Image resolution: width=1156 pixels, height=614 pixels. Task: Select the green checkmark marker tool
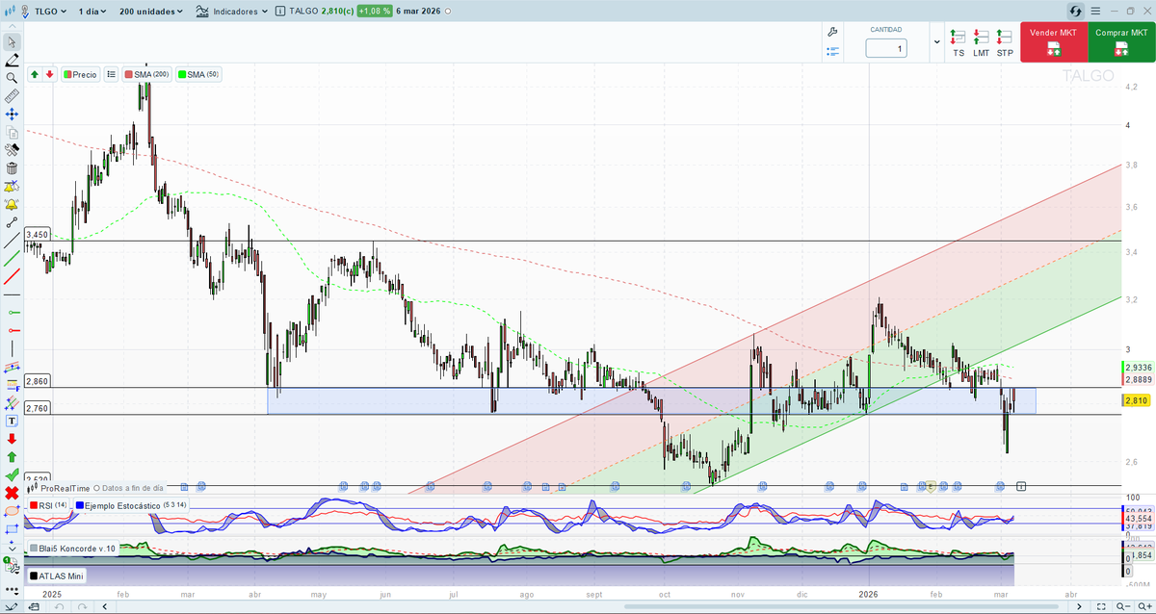click(12, 475)
